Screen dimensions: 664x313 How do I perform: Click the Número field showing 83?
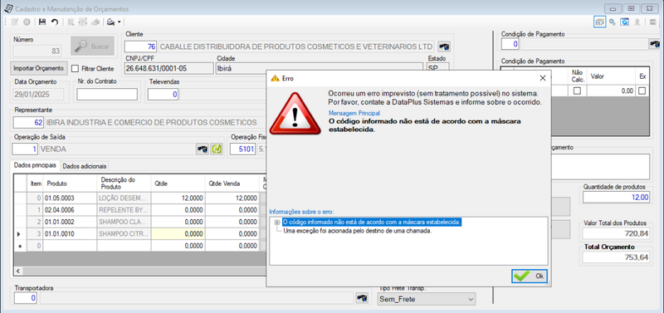pos(37,51)
